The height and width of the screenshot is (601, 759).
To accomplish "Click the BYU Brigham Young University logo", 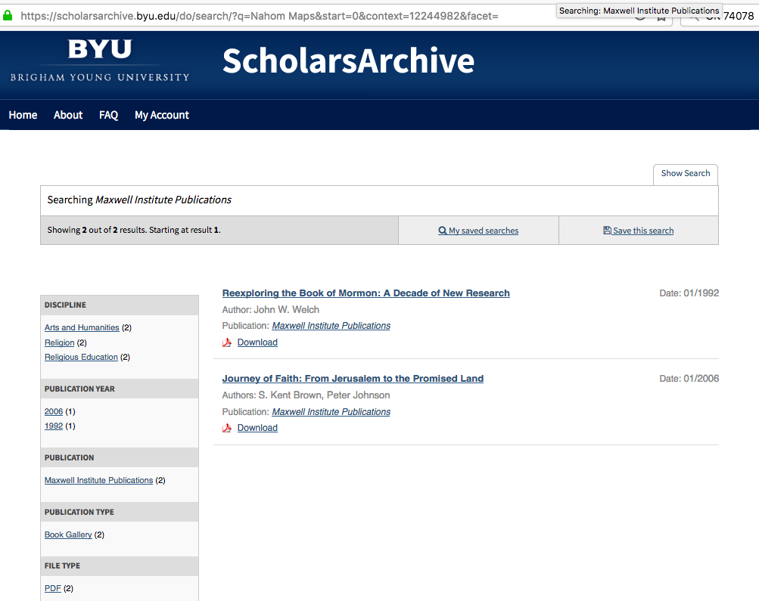I will 100,60.
